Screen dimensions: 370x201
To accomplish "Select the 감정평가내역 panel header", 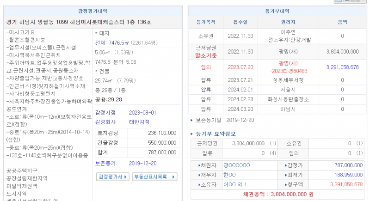I will (x=94, y=11).
